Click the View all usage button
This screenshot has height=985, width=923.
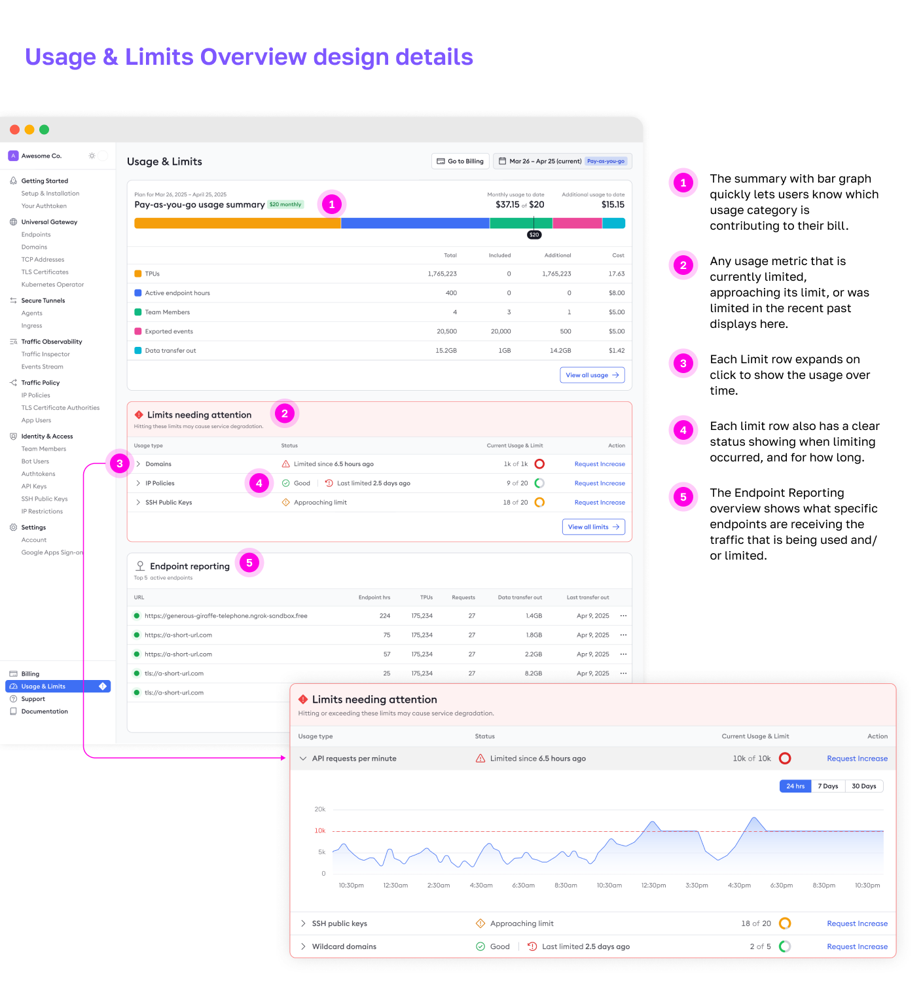pyautogui.click(x=592, y=375)
